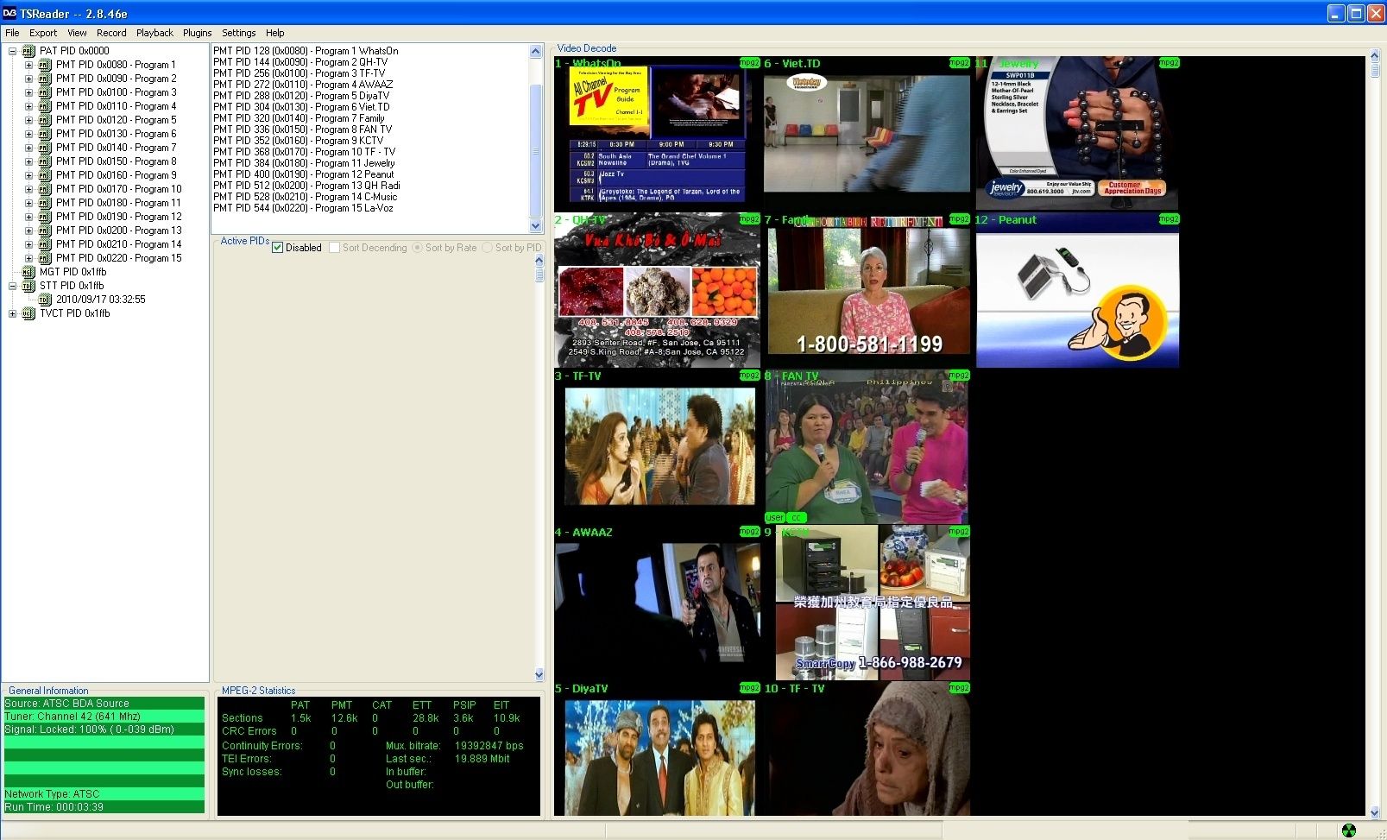
Task: Click the icon next to 2010/09/17 03:32:55
Action: [45, 300]
